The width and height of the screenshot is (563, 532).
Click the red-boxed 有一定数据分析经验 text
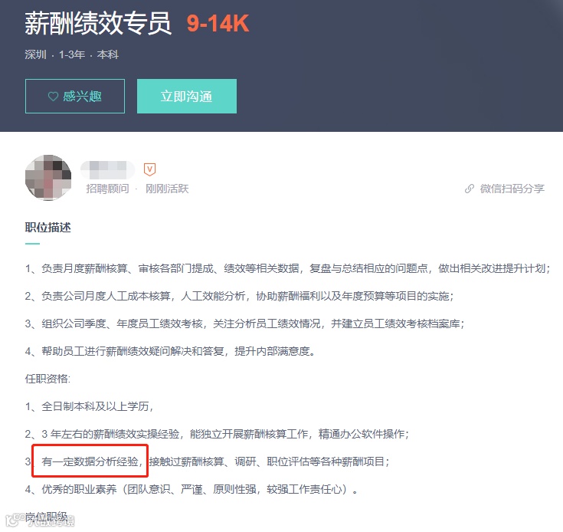pos(90,461)
